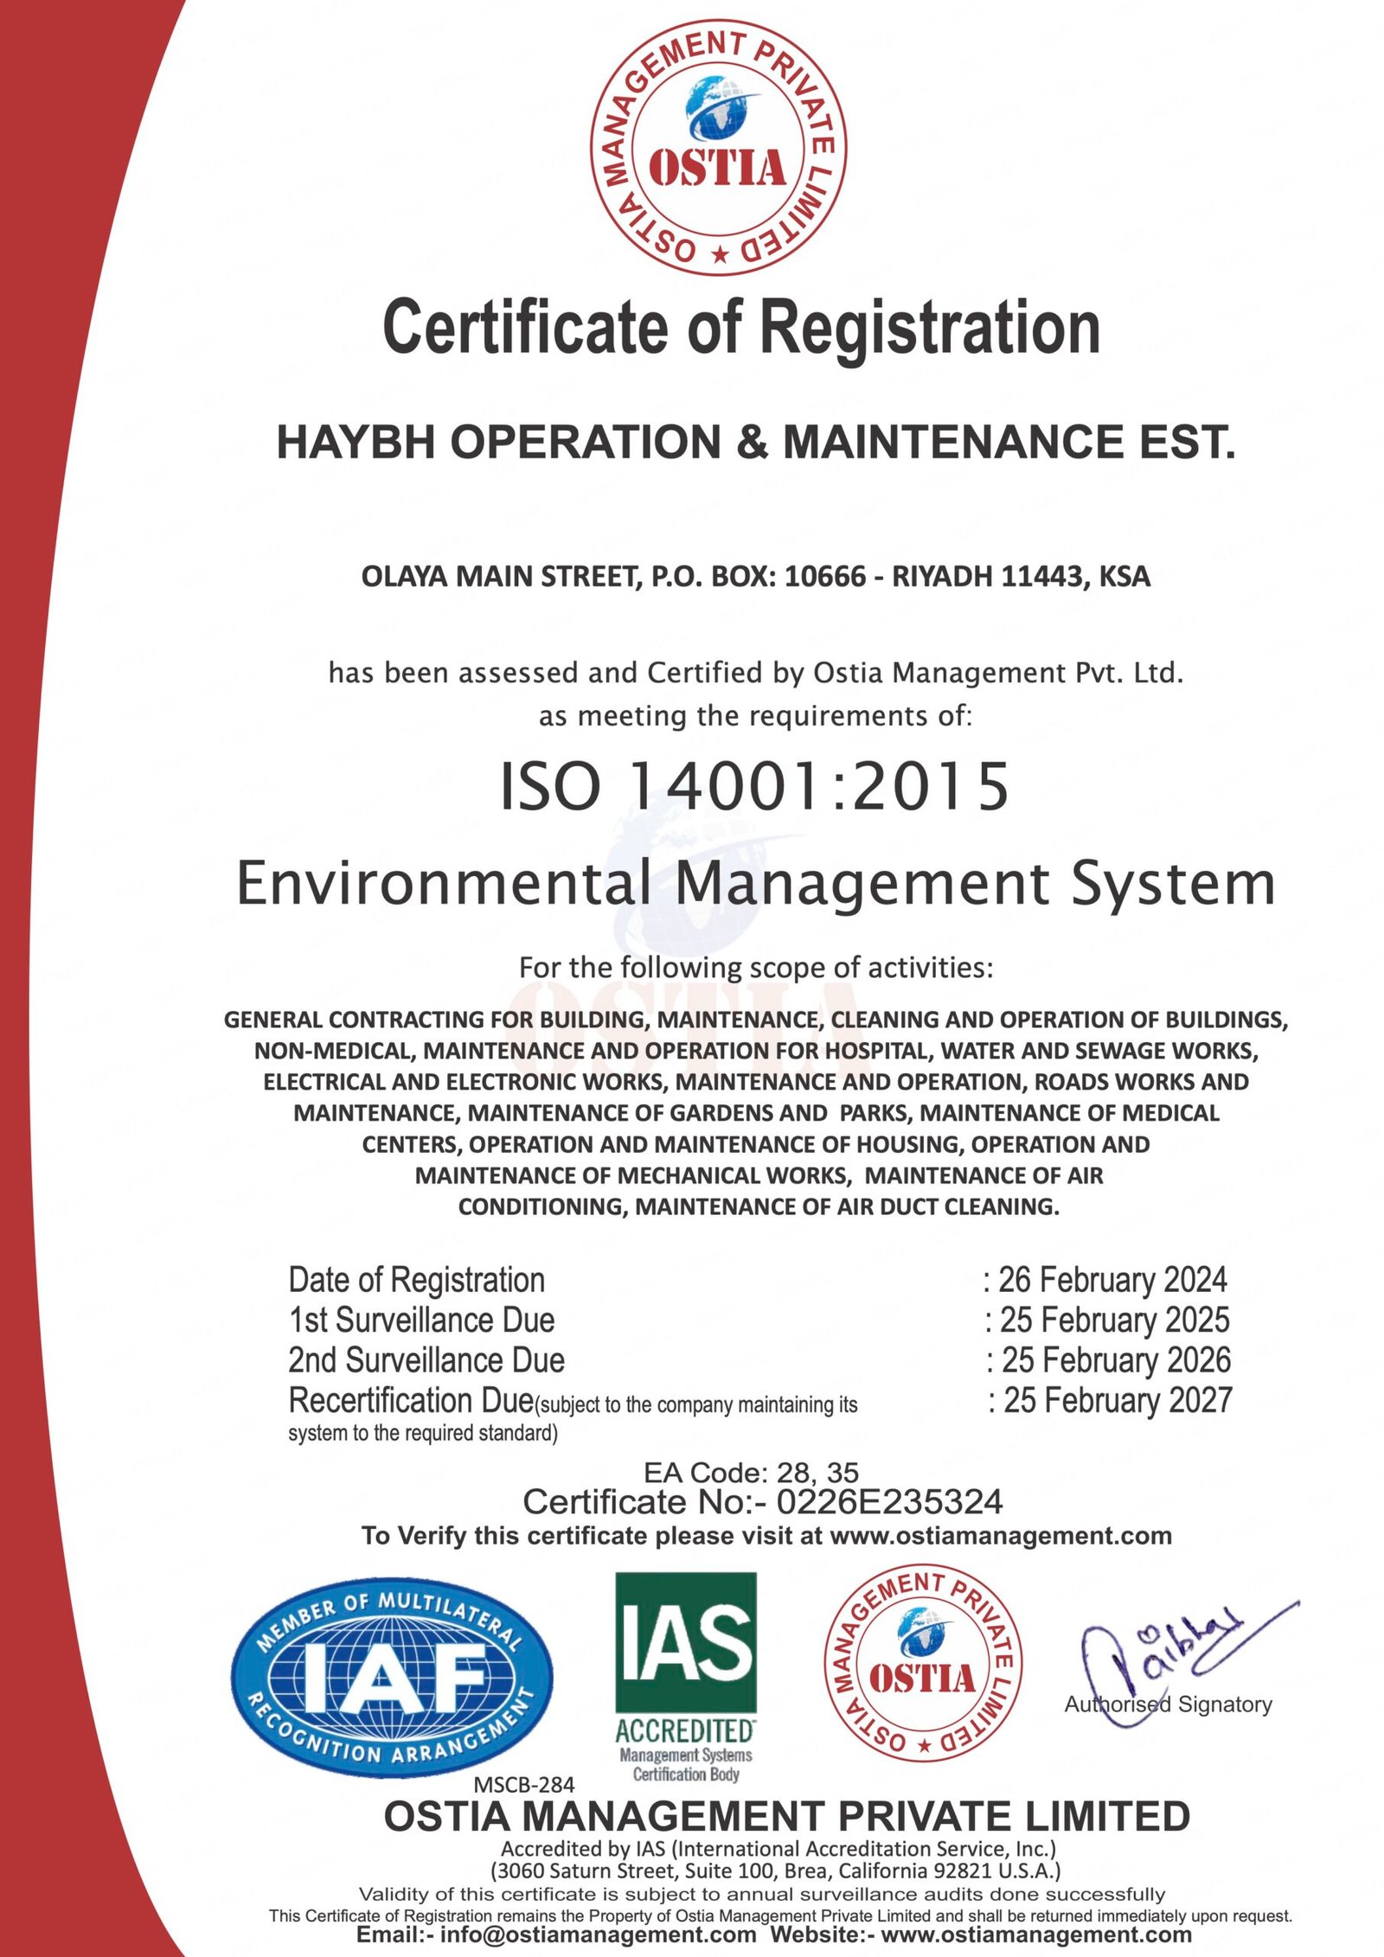Screen dimensions: 1384x1957
Task: Click the Certificate of Registration heading
Action: (x=741, y=329)
